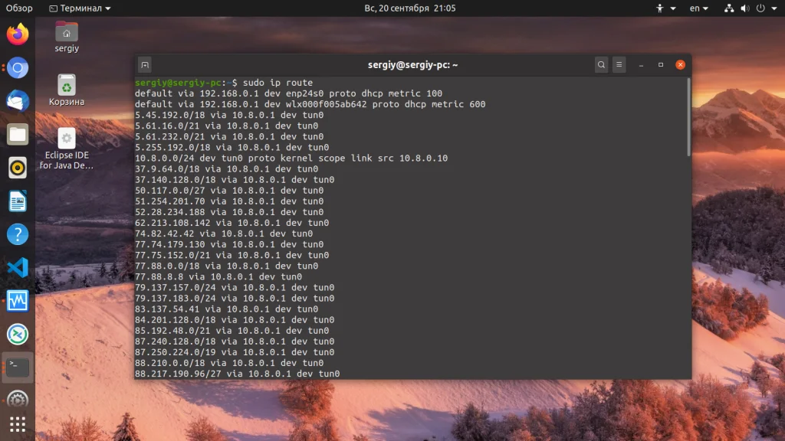Click the Обзор activities button

(x=19, y=8)
